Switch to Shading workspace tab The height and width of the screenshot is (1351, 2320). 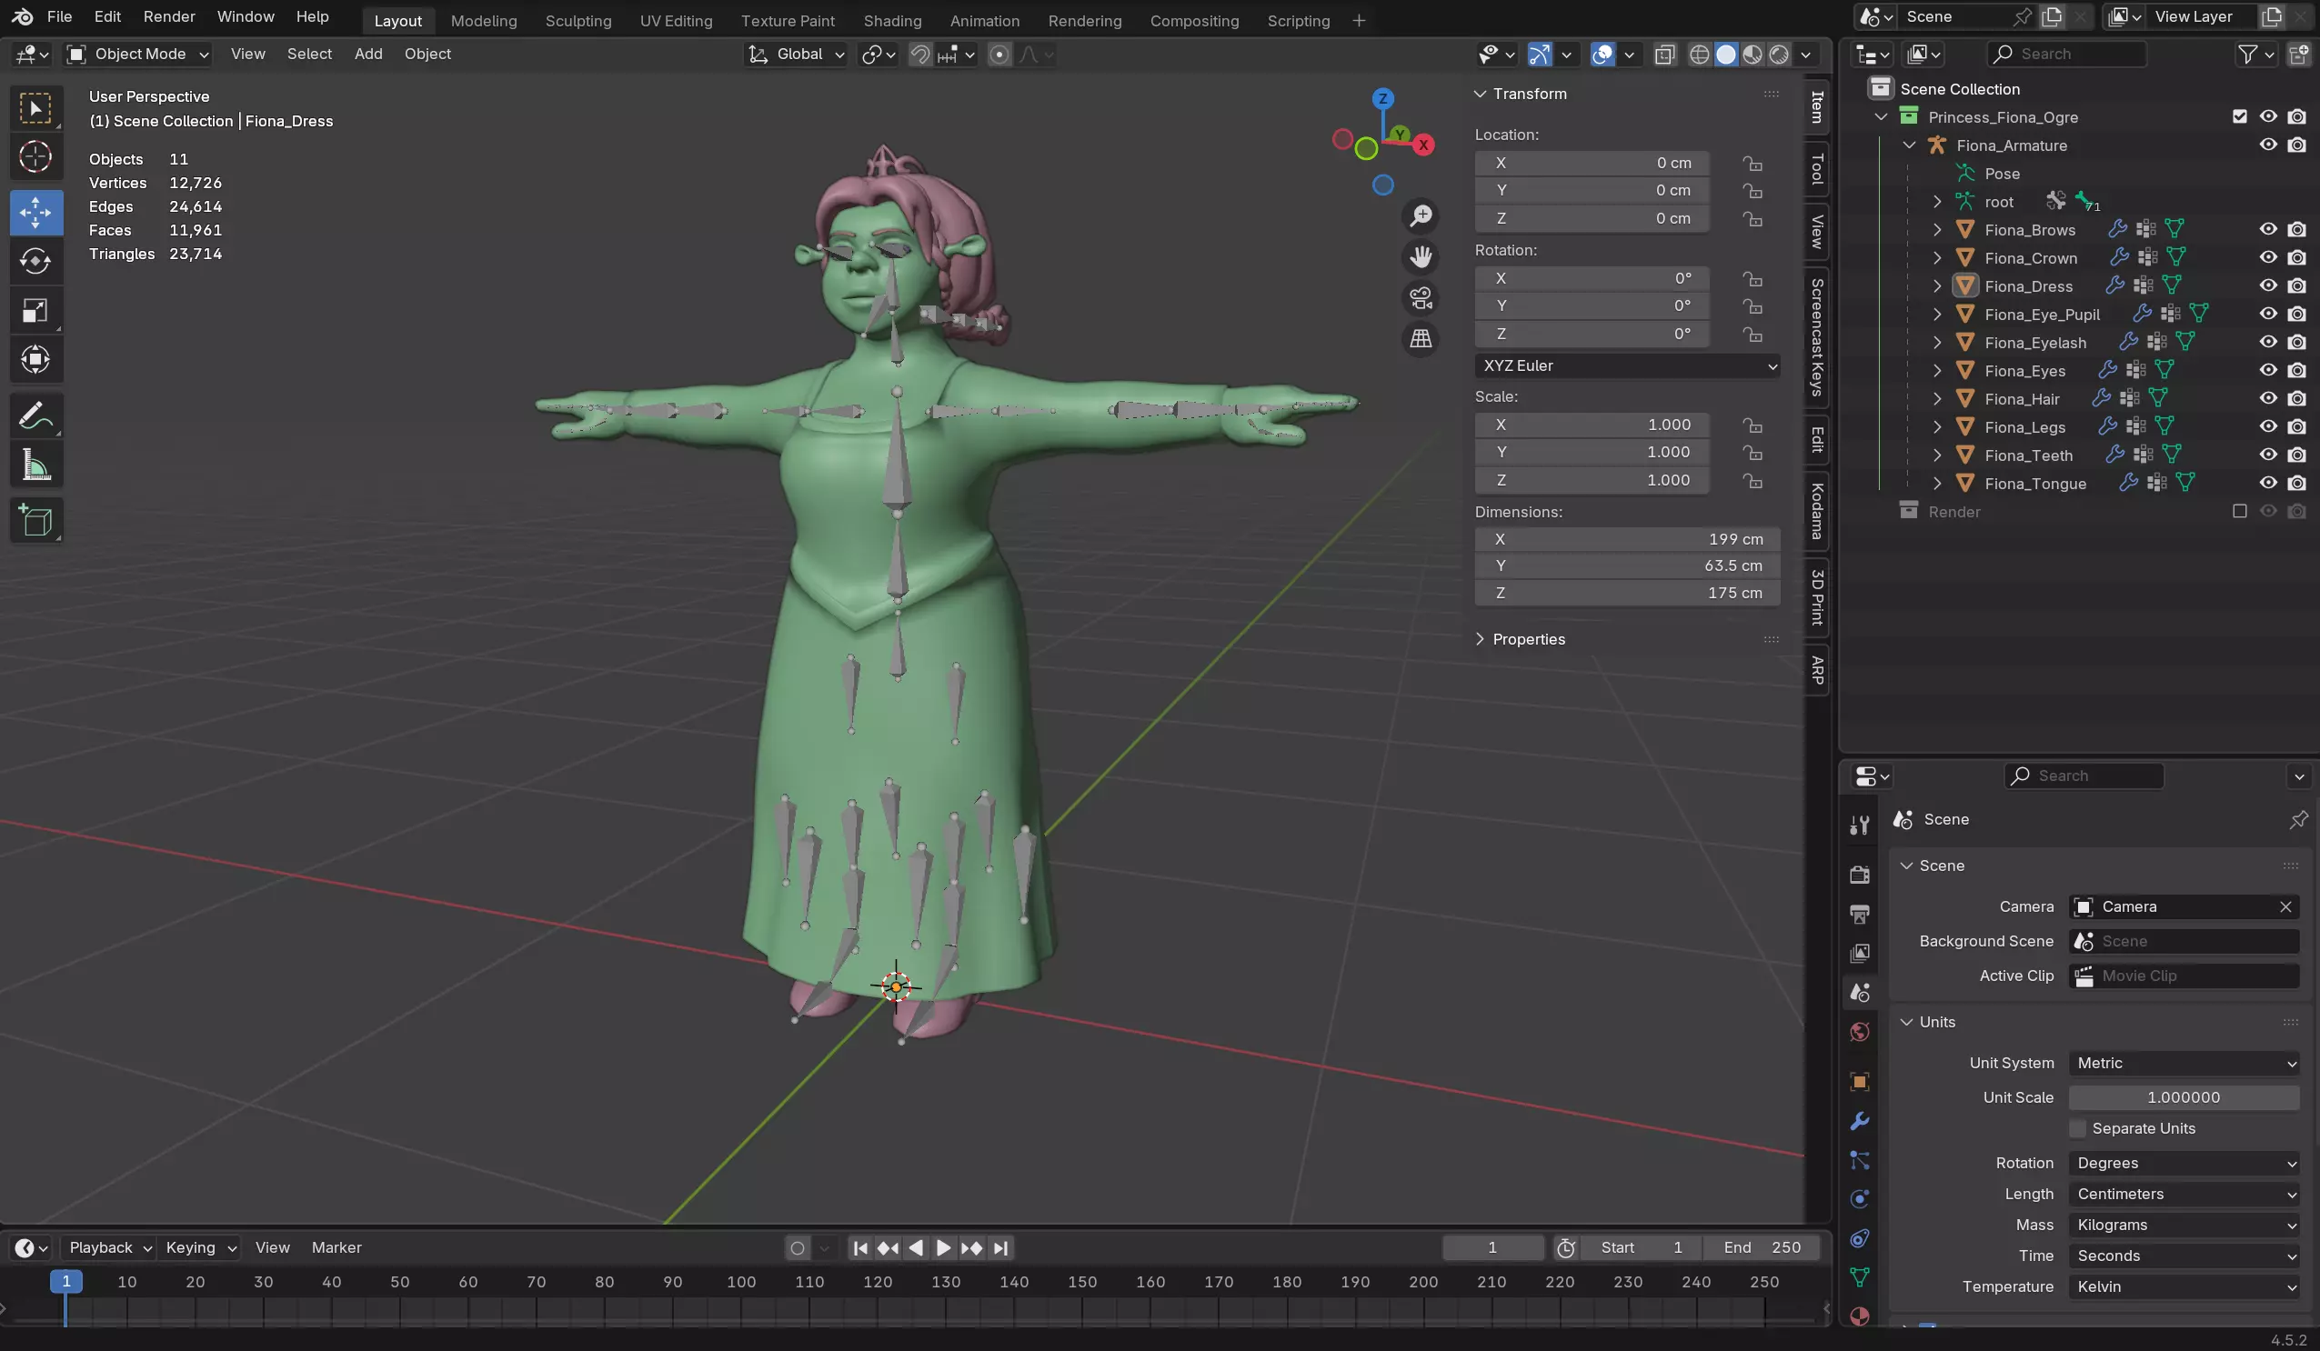tap(891, 20)
